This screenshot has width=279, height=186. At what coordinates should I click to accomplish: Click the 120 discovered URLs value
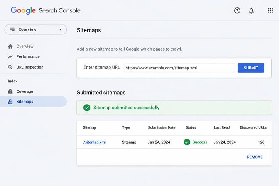pos(262,142)
